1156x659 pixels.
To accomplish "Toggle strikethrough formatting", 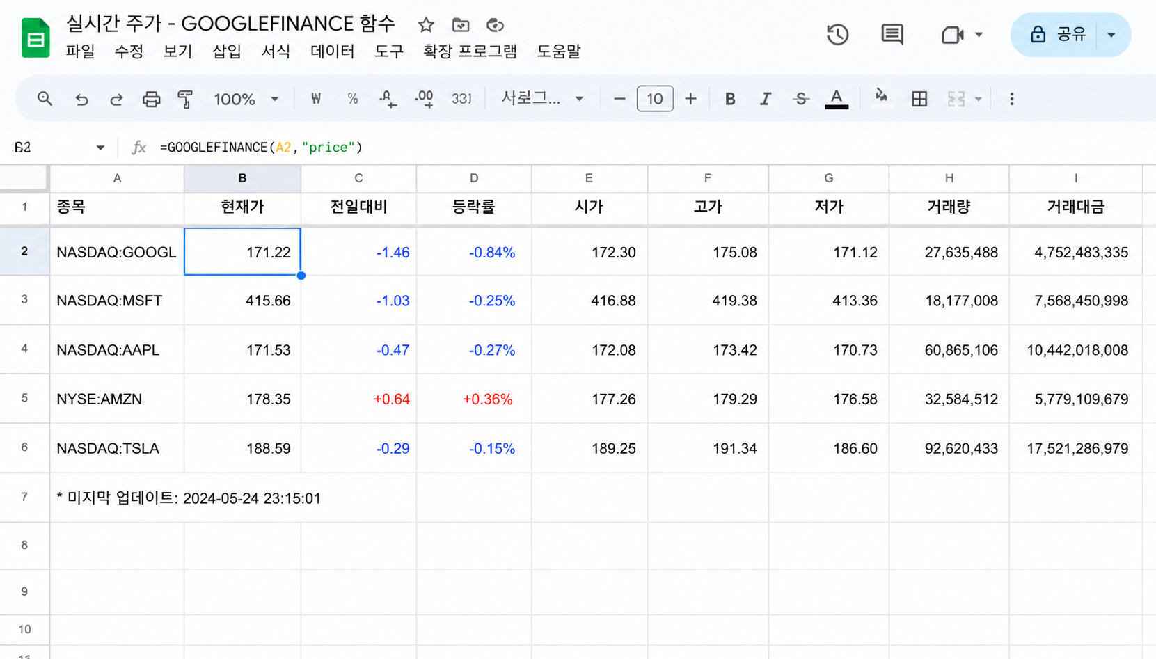I will click(x=801, y=99).
